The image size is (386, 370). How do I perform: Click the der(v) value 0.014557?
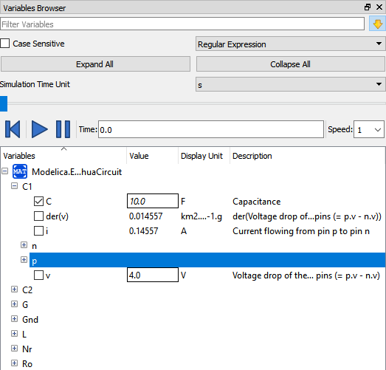coord(145,216)
